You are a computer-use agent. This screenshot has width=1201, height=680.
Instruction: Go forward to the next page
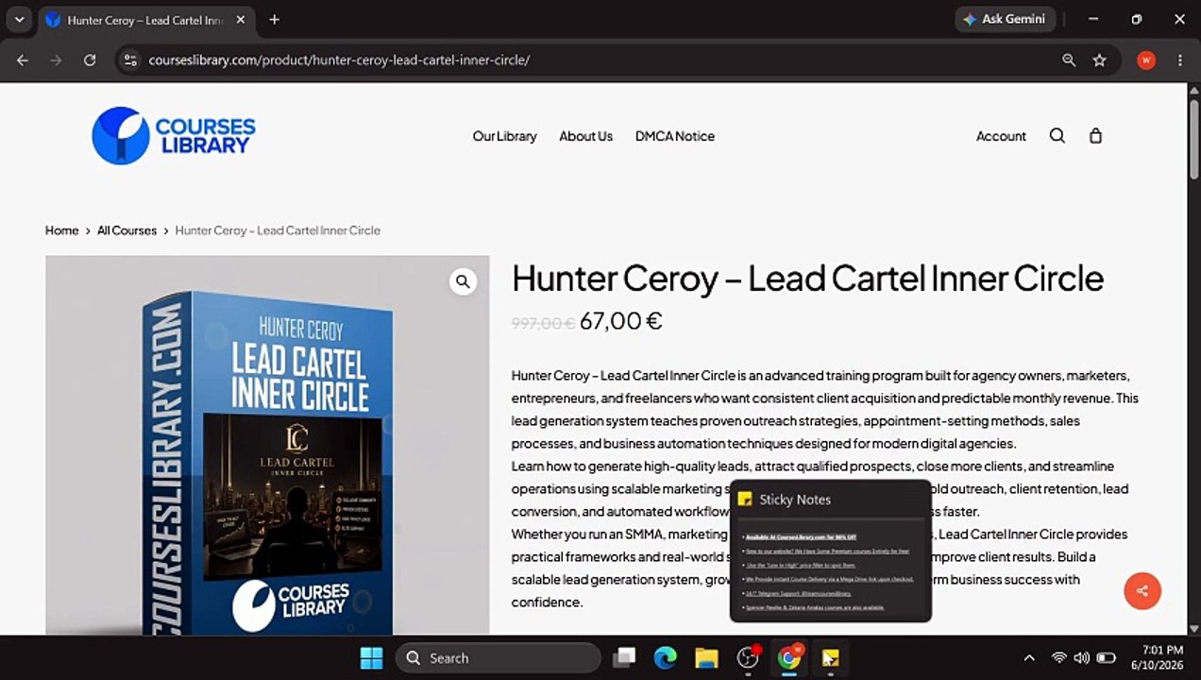coord(56,59)
